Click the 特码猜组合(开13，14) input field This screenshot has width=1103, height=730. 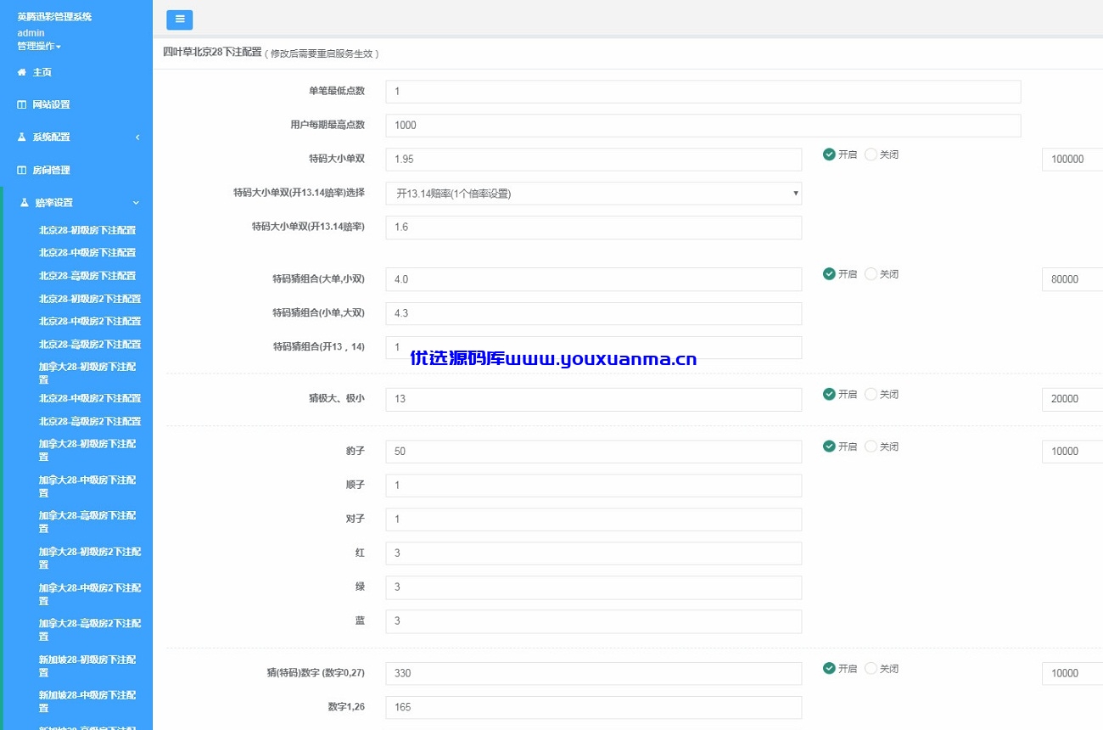(x=594, y=347)
